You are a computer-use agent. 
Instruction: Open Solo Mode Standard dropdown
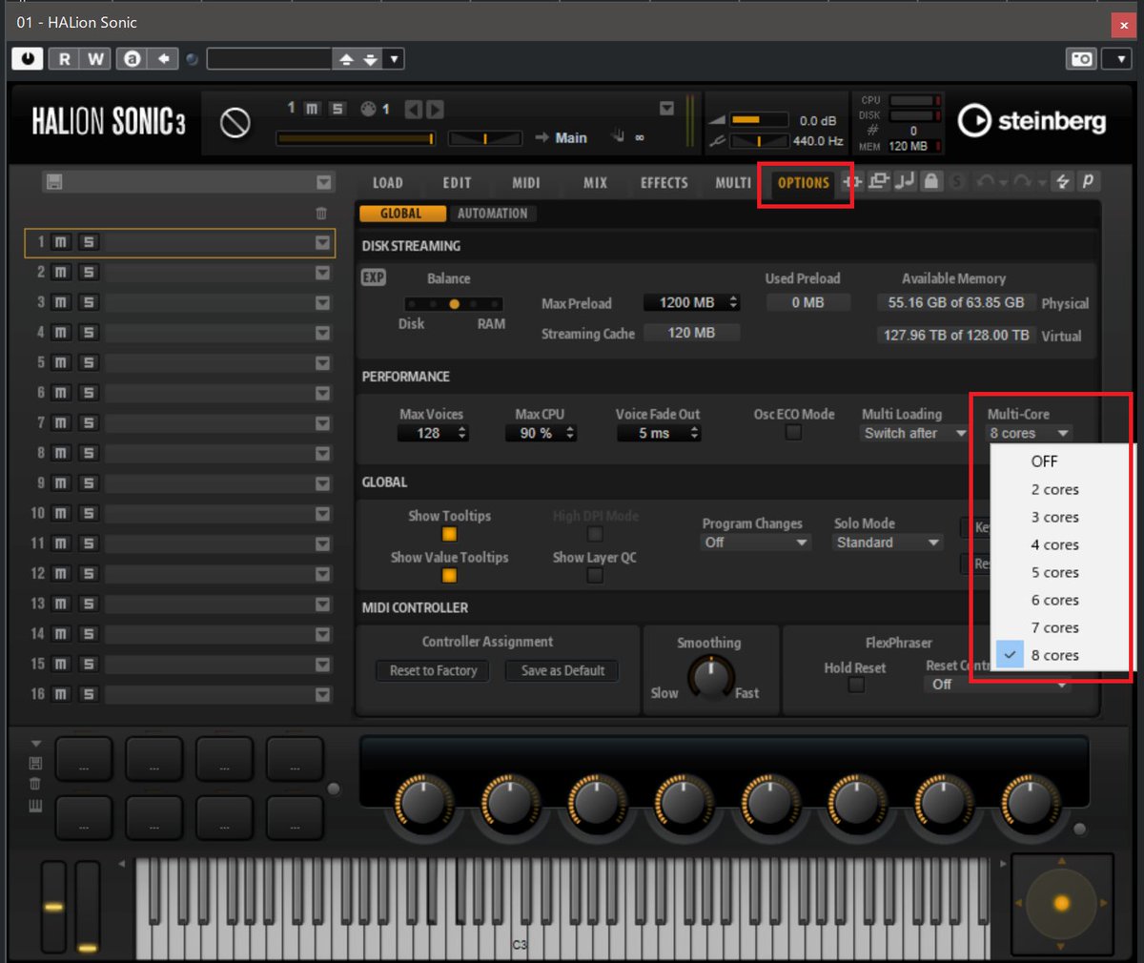tap(888, 542)
